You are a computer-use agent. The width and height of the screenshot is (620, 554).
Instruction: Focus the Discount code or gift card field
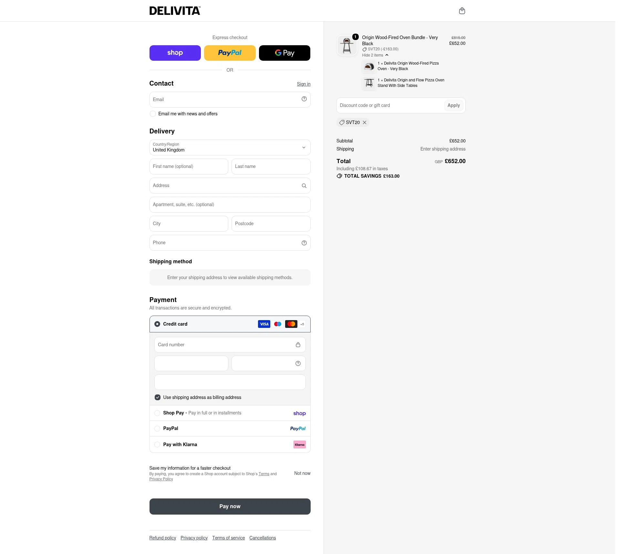390,105
